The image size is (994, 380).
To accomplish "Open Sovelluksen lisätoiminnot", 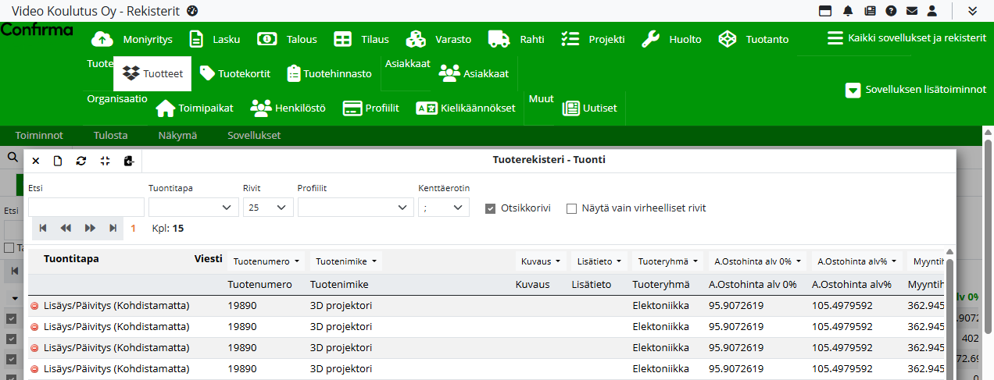I will pos(916,90).
